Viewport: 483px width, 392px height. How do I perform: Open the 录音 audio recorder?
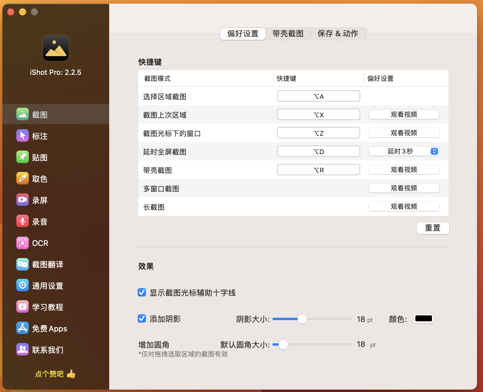(x=40, y=221)
